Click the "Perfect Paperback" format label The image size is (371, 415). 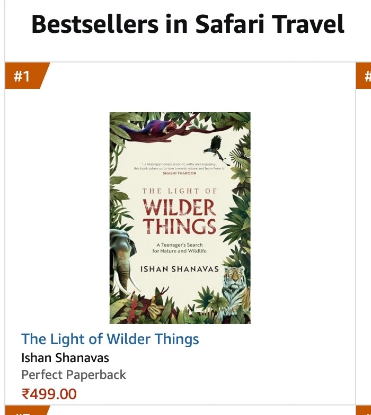74,375
